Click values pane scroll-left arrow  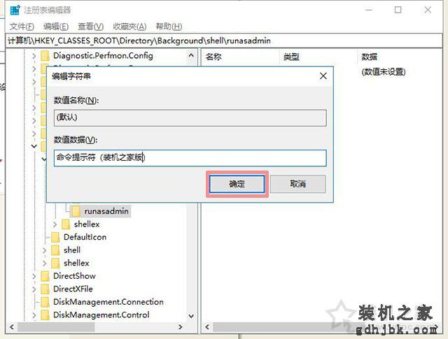(207, 327)
